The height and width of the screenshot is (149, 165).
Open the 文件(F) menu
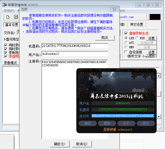[9, 11]
